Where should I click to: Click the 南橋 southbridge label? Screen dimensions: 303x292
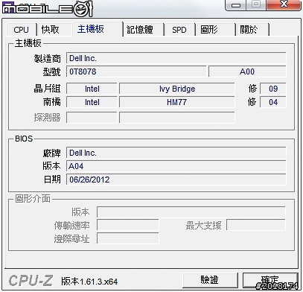coord(51,102)
